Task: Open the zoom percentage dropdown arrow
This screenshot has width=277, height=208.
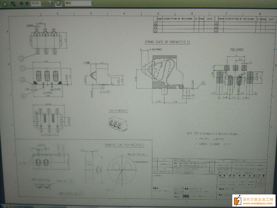Action: [42, 3]
